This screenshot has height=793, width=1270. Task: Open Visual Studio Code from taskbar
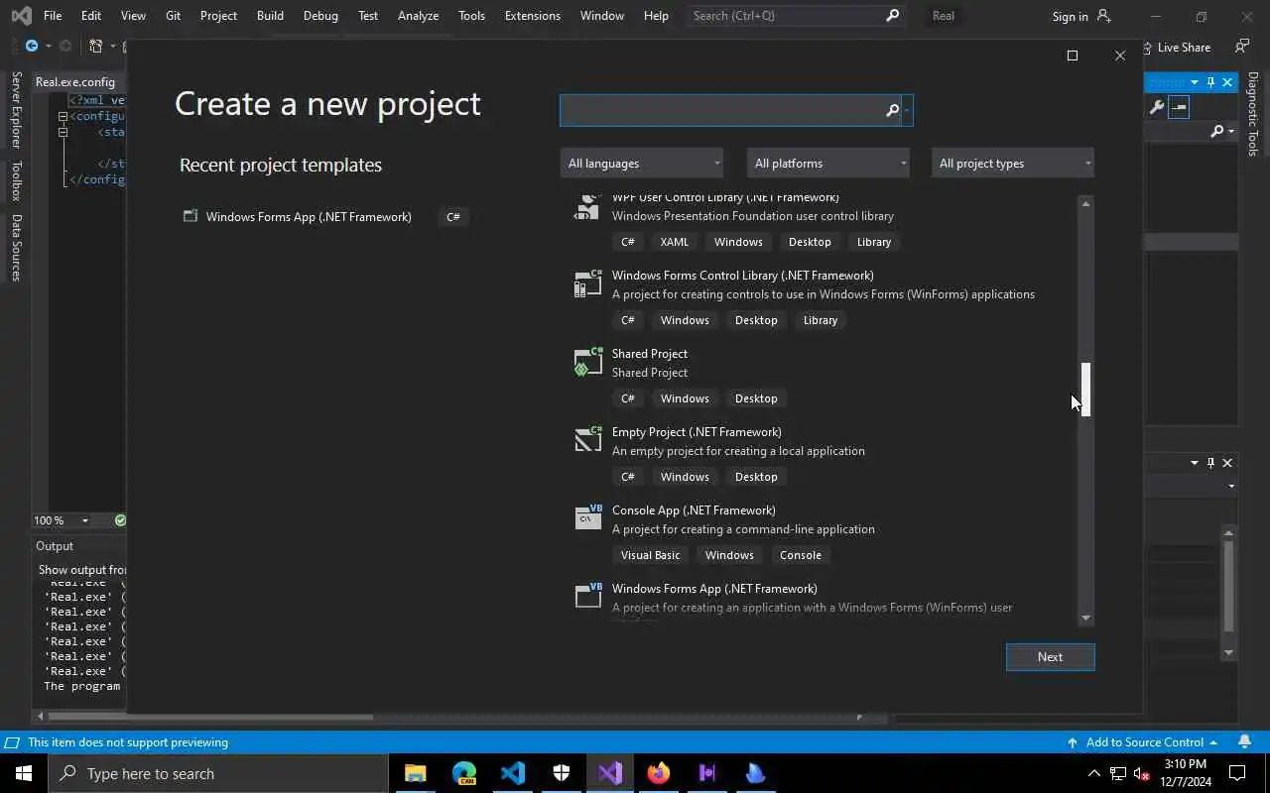coord(512,773)
